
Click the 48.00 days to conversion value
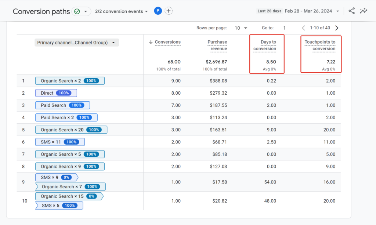270,201
